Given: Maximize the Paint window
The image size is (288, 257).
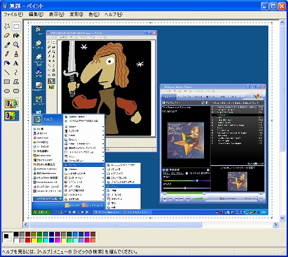Looking at the screenshot, I should coord(273,6).
